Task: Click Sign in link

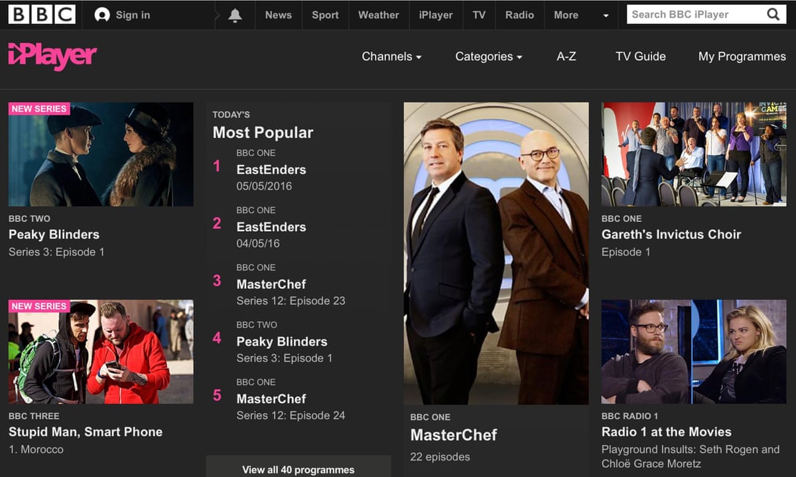Action: tap(133, 15)
